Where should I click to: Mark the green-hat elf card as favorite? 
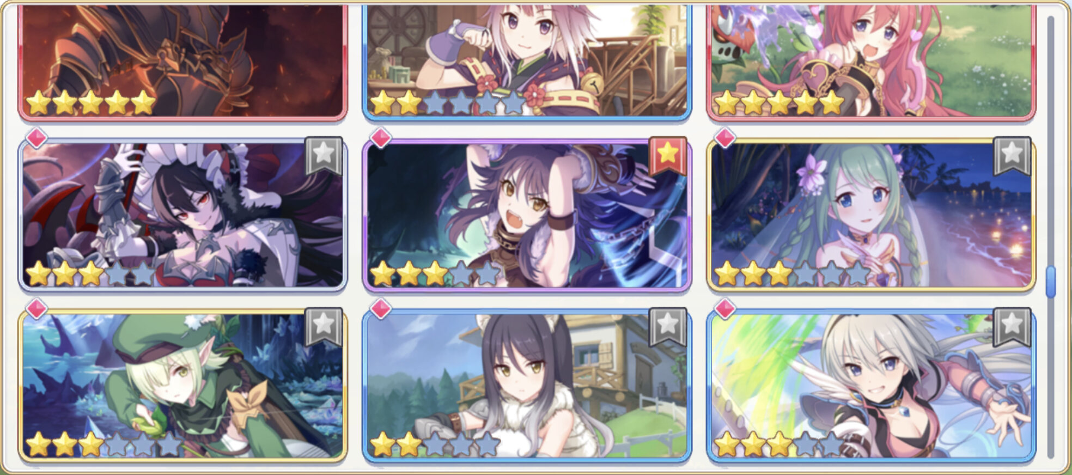324,326
